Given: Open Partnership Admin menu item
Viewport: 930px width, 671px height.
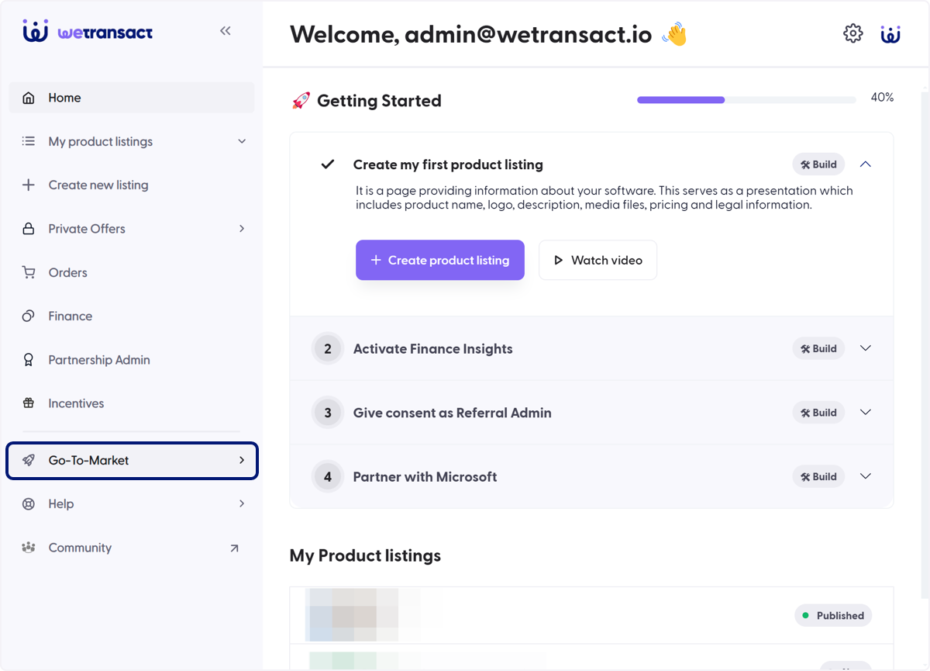Looking at the screenshot, I should click(132, 360).
